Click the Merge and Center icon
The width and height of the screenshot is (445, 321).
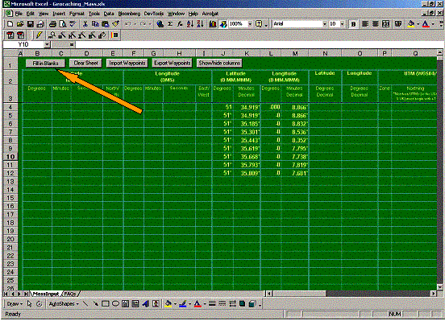(385, 24)
